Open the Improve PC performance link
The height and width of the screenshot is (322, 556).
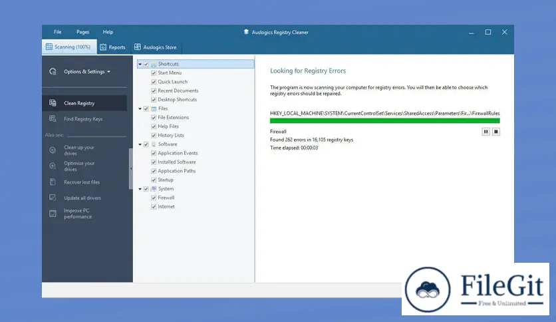(x=78, y=214)
